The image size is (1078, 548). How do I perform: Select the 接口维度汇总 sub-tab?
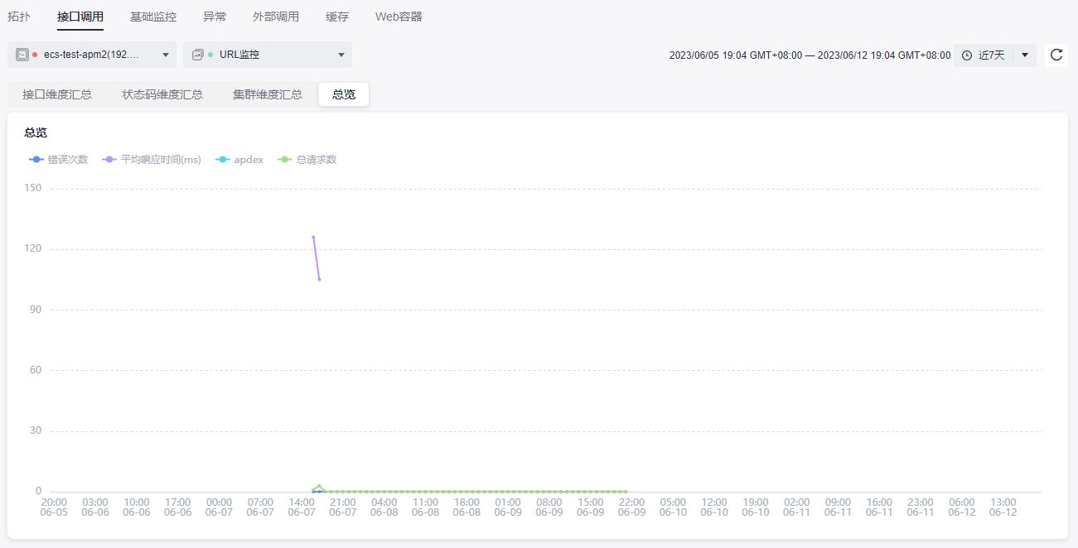[57, 94]
